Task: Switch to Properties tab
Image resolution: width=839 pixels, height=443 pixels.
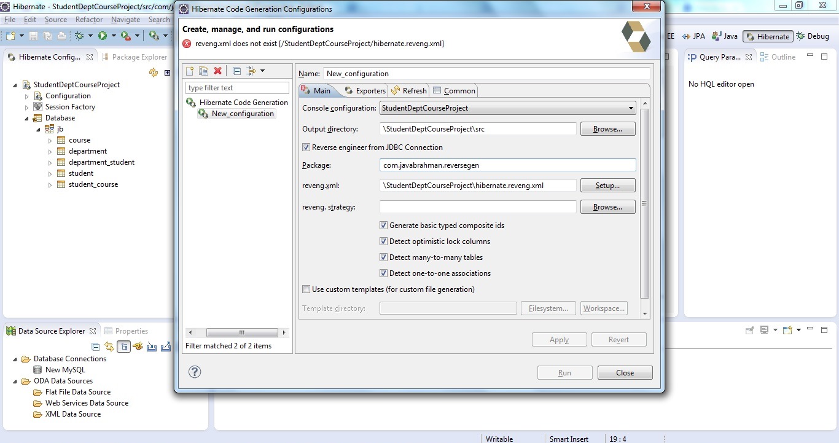Action: pyautogui.click(x=126, y=331)
